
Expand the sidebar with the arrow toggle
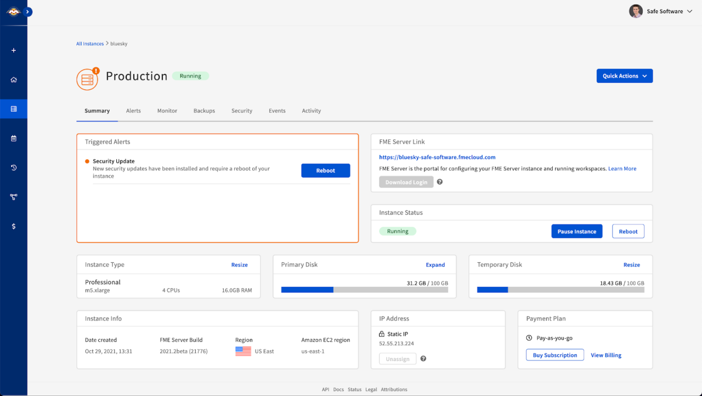pos(28,12)
